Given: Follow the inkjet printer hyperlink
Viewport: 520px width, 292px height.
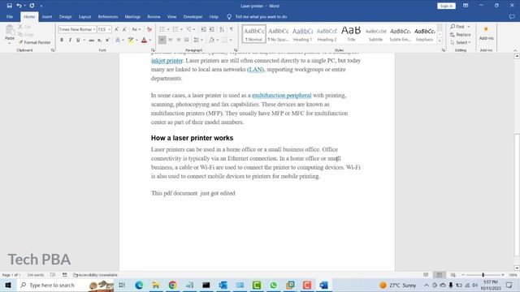Looking at the screenshot, I should [167, 61].
